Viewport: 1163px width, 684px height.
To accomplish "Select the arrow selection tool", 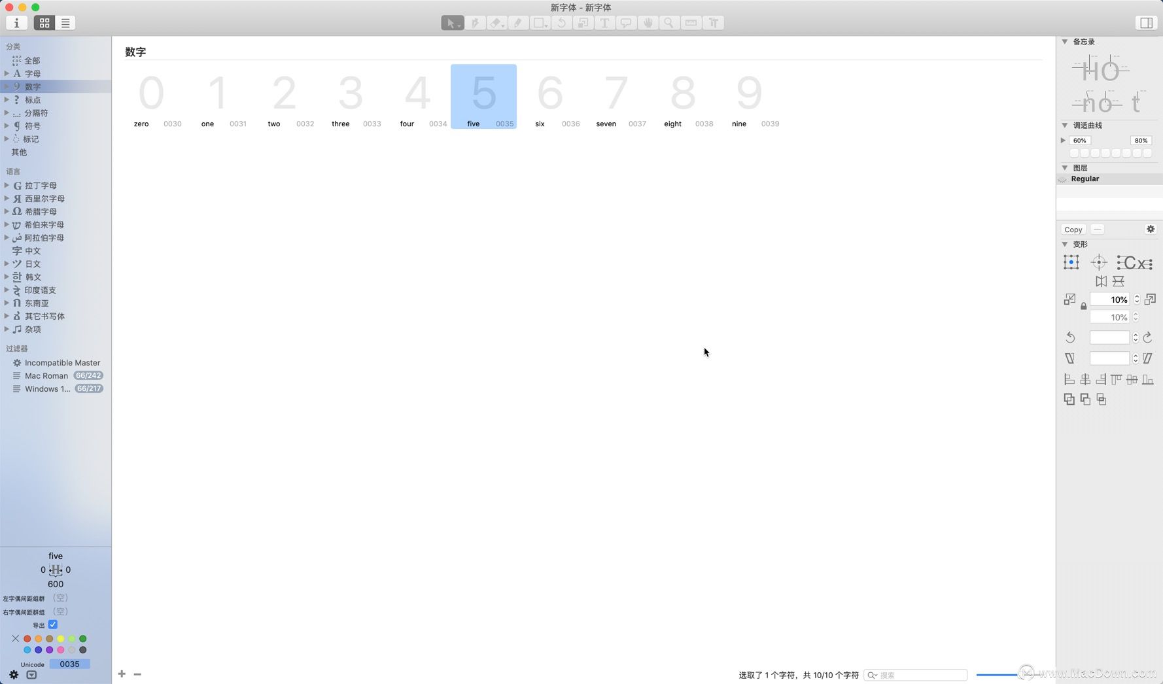I will tap(451, 23).
